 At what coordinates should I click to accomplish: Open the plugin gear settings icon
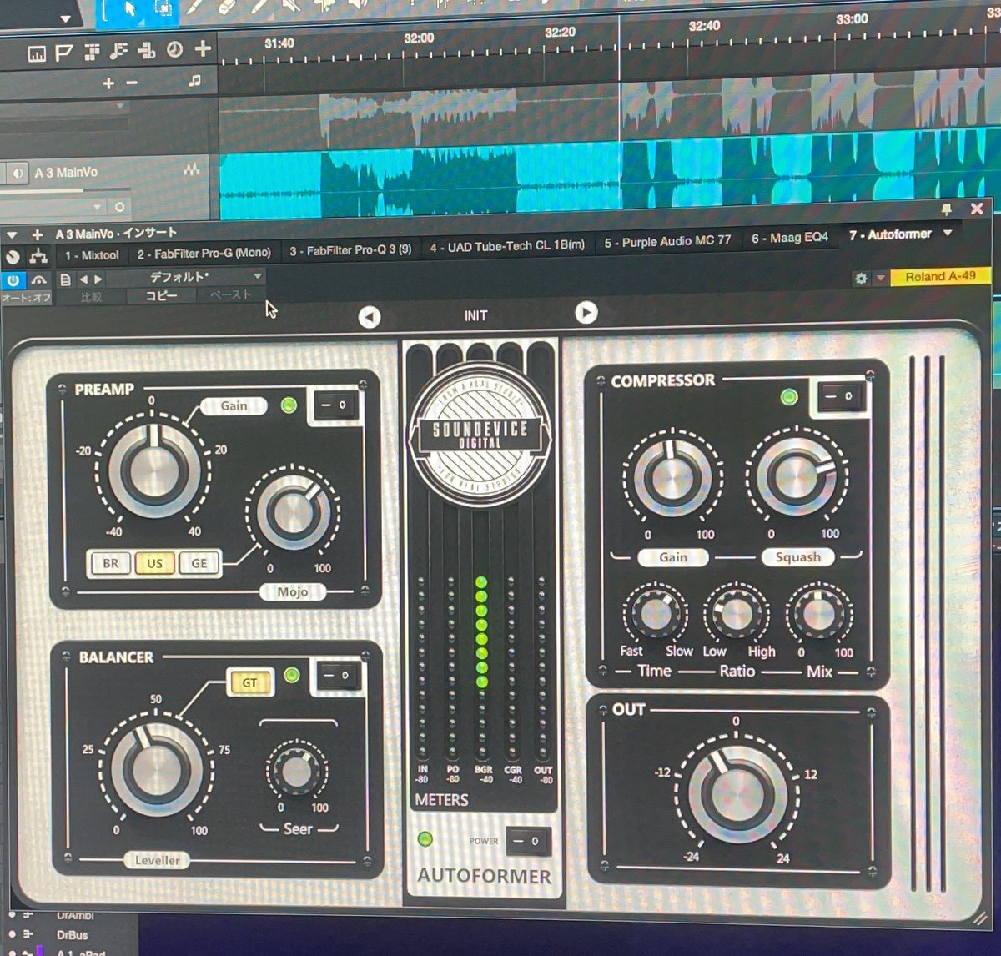[861, 279]
